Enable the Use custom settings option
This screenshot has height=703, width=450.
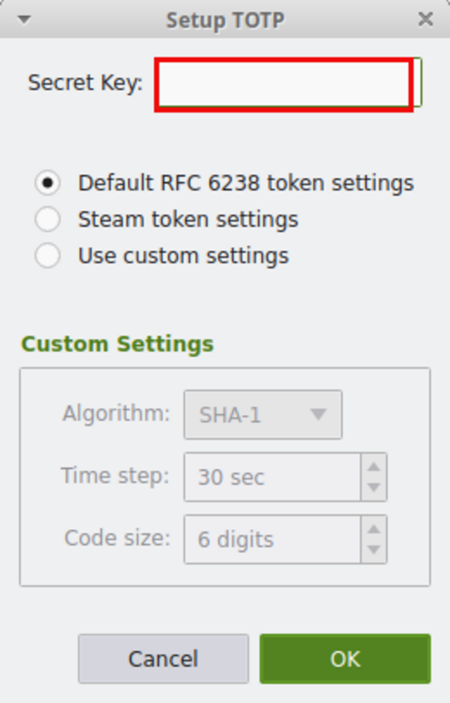tap(48, 255)
